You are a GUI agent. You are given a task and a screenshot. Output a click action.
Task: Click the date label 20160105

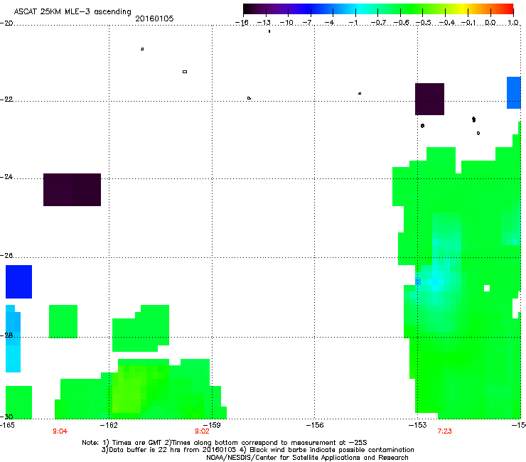[154, 18]
